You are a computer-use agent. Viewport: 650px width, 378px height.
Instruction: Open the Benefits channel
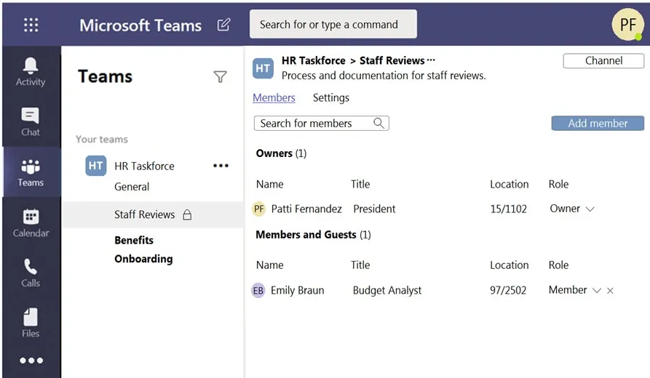pos(134,240)
